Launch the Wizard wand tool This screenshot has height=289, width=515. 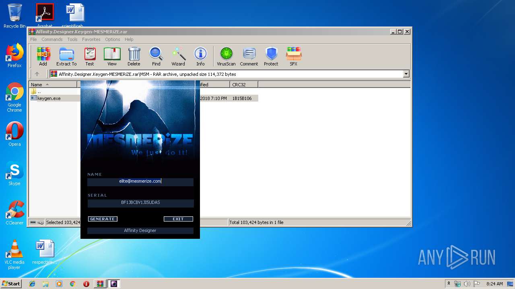[178, 57]
